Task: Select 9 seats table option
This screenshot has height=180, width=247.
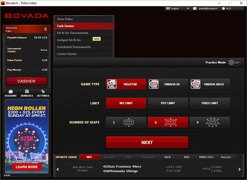Action: (210, 122)
